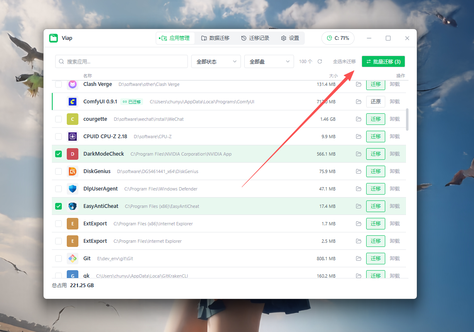Open folder icon for DarkModeCheck row
Screen dimensions: 474x332
tap(359, 154)
